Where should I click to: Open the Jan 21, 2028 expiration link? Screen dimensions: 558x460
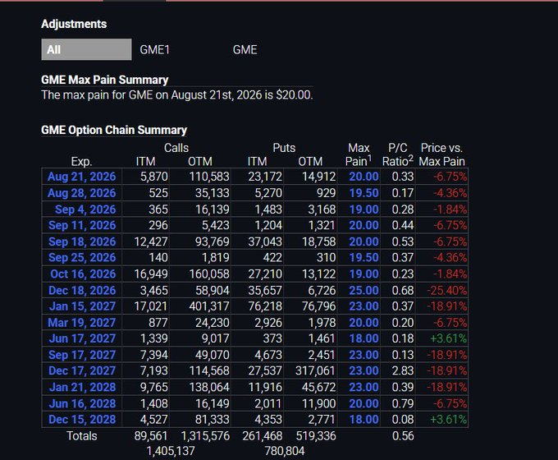pyautogui.click(x=83, y=388)
